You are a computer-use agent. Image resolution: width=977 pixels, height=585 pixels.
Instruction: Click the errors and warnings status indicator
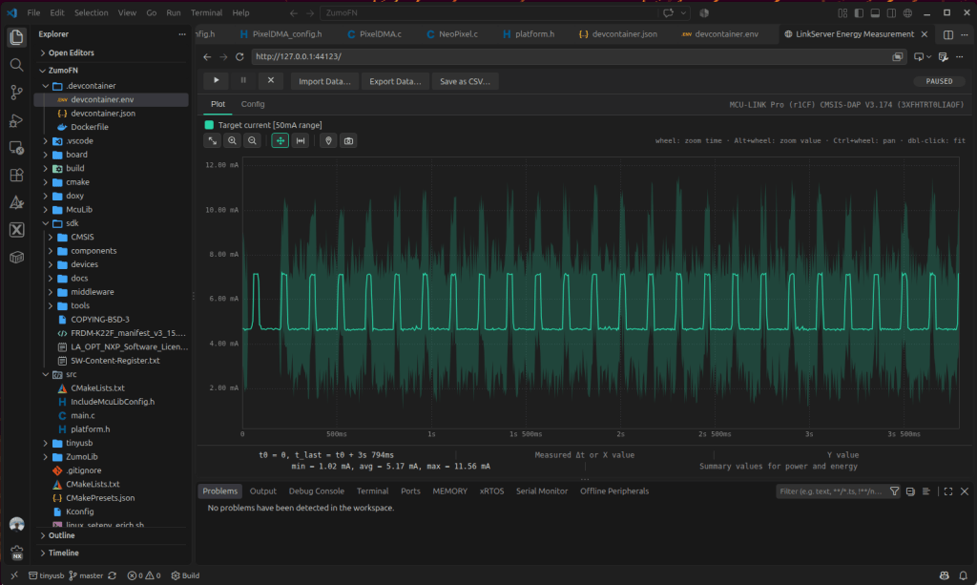144,575
